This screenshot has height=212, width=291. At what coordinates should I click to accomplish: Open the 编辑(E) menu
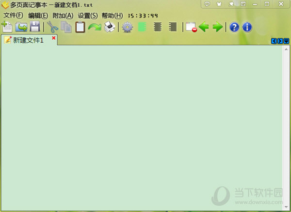tap(38, 16)
